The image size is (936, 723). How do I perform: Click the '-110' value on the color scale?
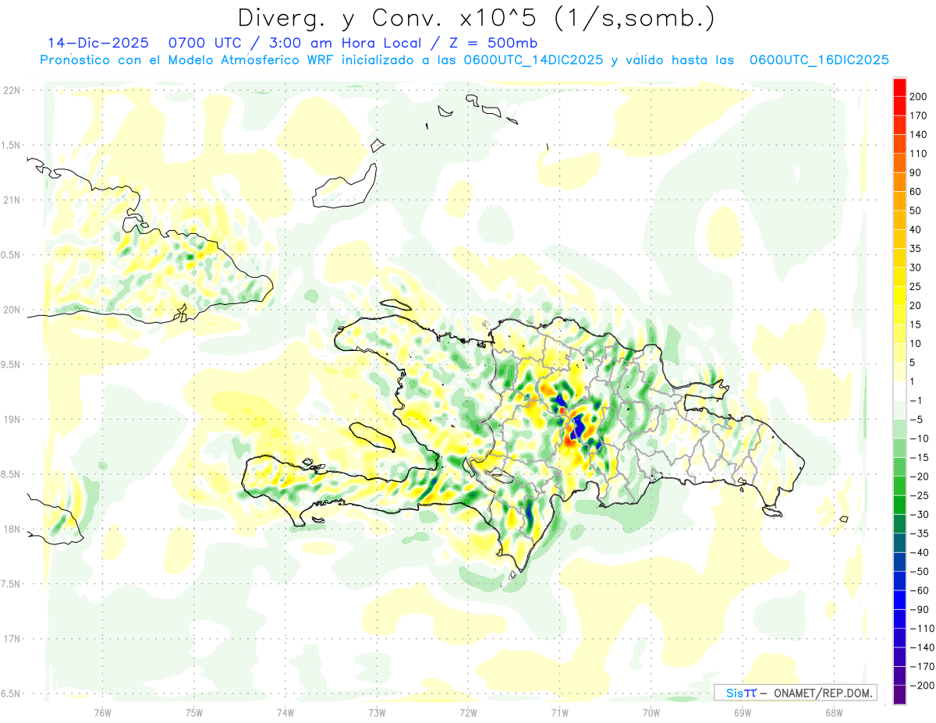point(922,629)
